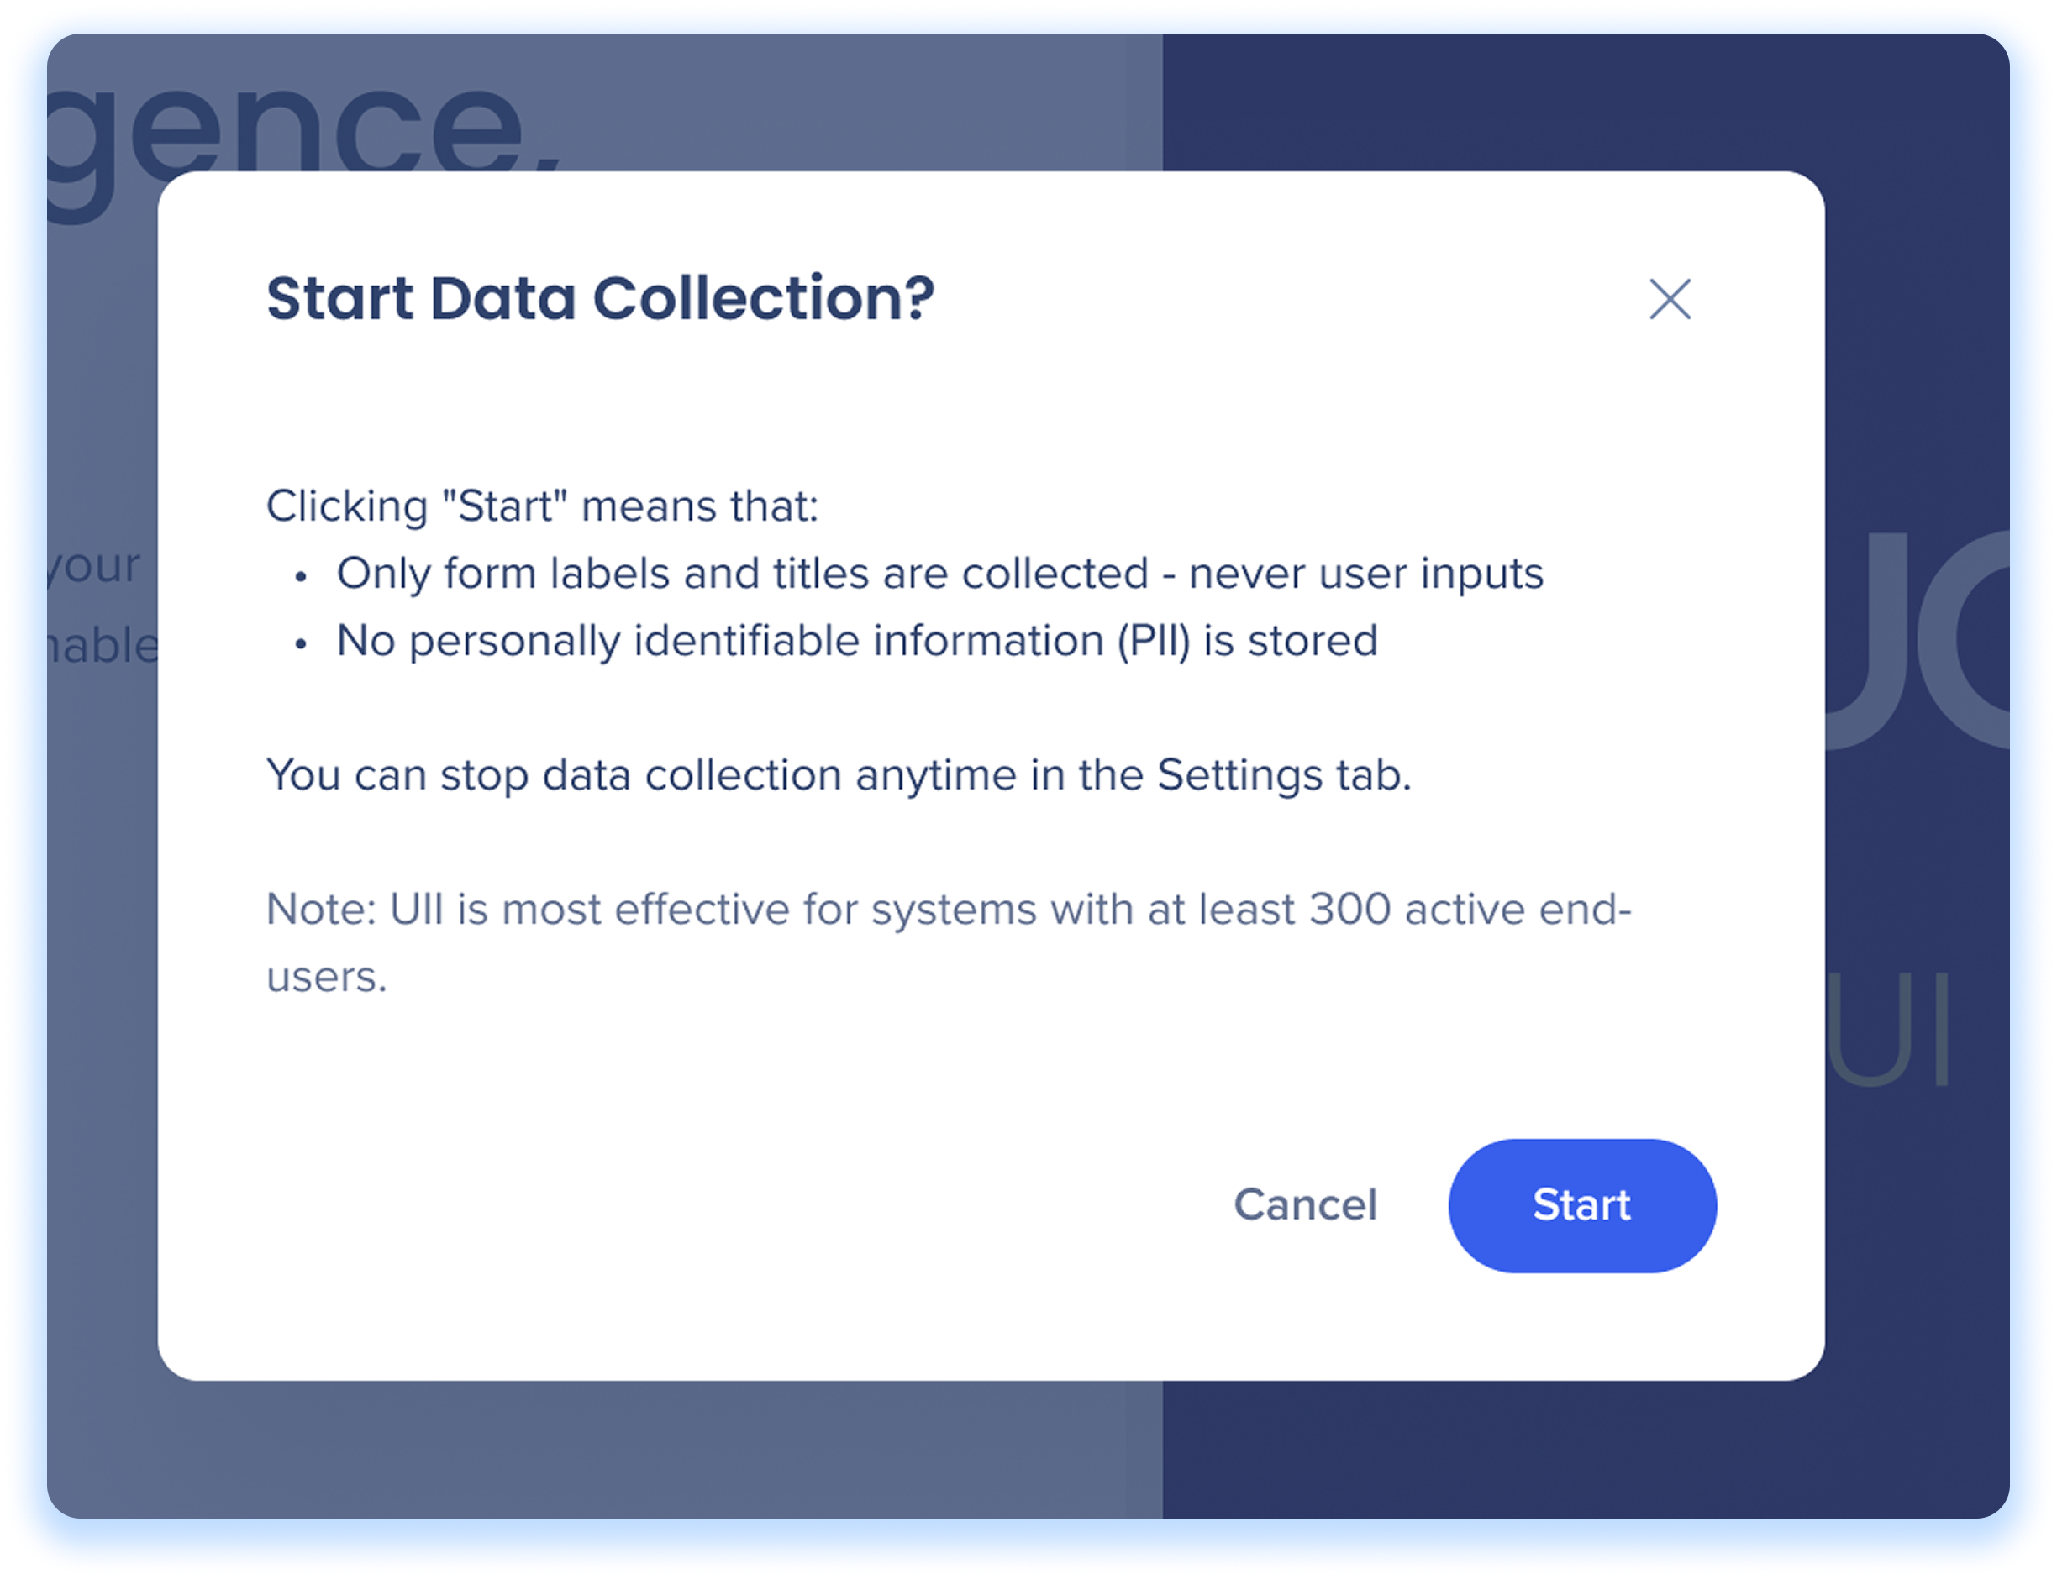2057x1579 pixels.
Task: Click the "(PII)" abbreviation in the second bullet
Action: (1154, 642)
